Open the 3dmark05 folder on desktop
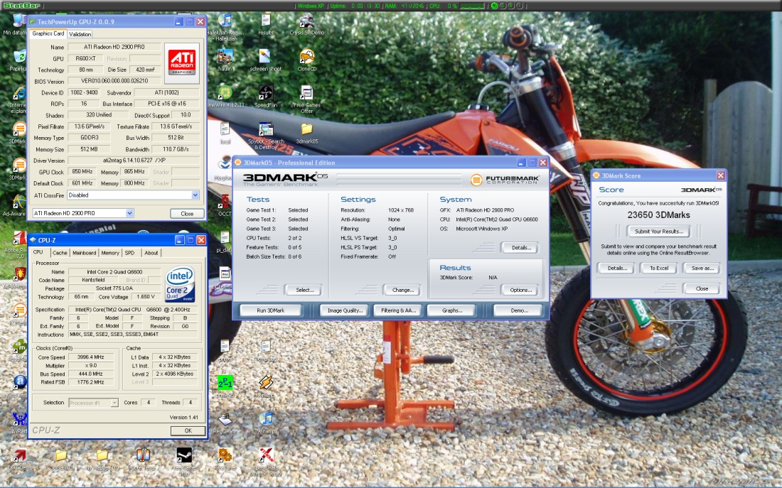The image size is (782, 488). click(306, 133)
